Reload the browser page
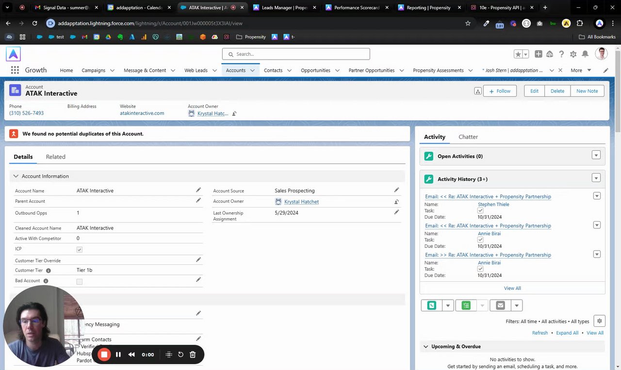Image resolution: width=621 pixels, height=370 pixels. [34, 23]
